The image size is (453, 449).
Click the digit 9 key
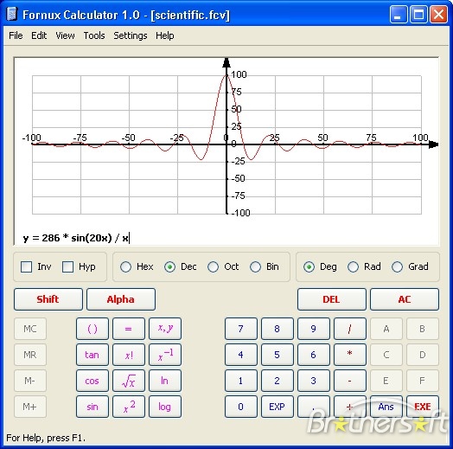coord(314,329)
